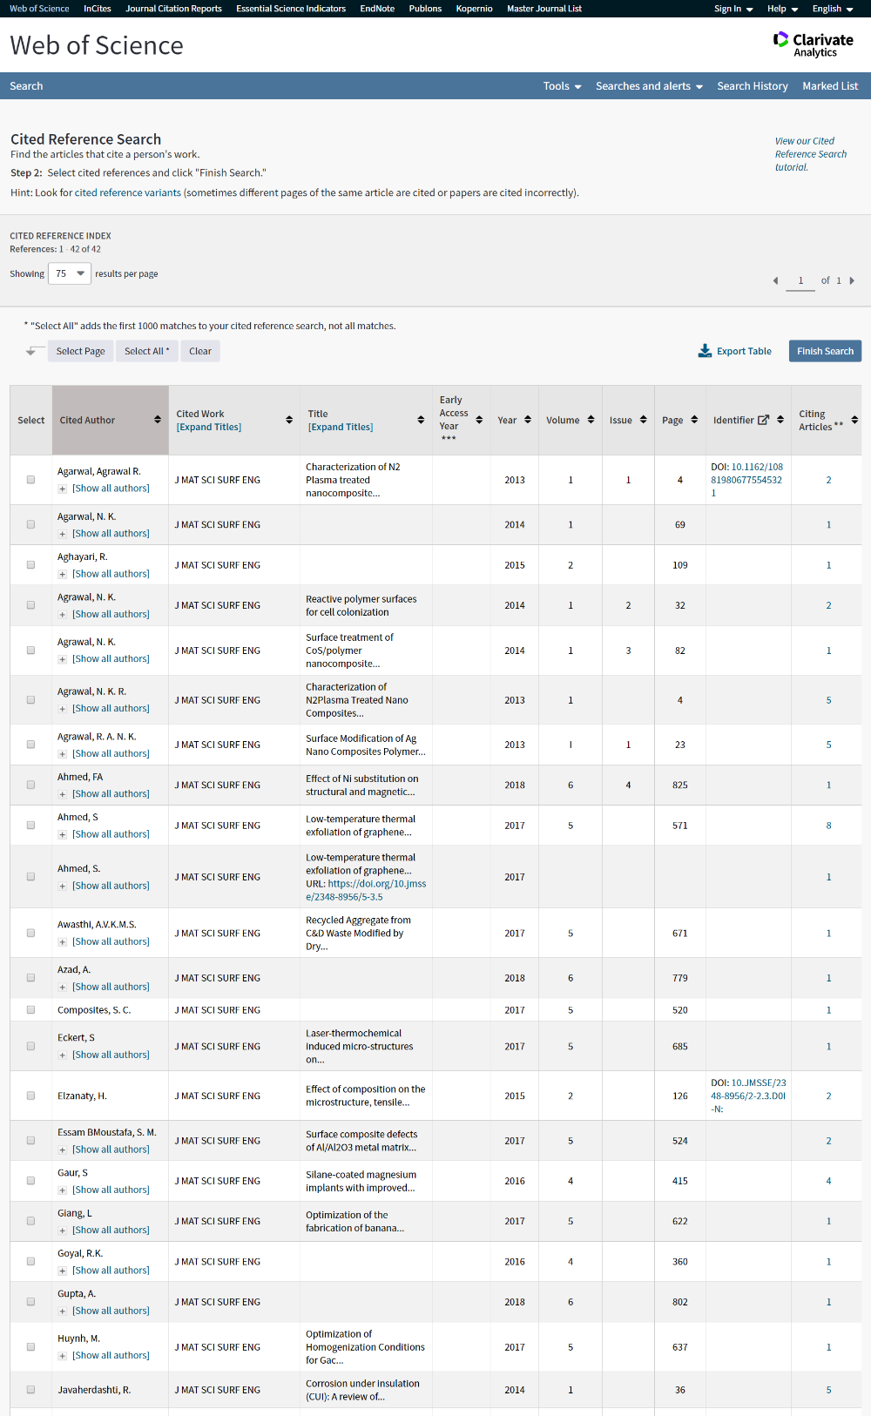Click the page number input field

click(x=800, y=280)
